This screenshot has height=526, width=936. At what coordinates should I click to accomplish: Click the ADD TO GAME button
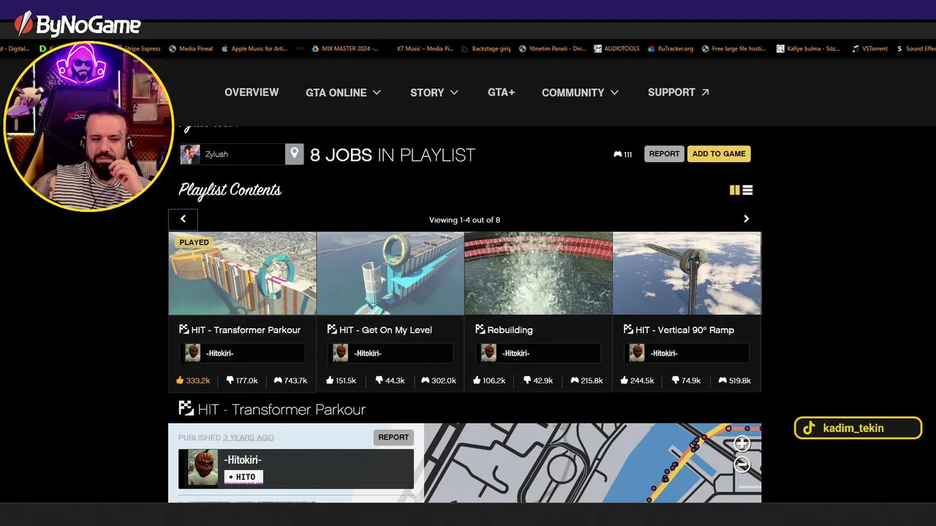[x=719, y=153]
